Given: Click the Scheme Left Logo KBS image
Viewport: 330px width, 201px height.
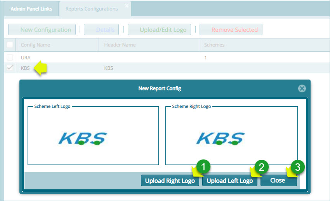Looking at the screenshot, I should pos(83,139).
